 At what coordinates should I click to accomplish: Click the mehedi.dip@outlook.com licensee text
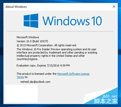pos(35,82)
